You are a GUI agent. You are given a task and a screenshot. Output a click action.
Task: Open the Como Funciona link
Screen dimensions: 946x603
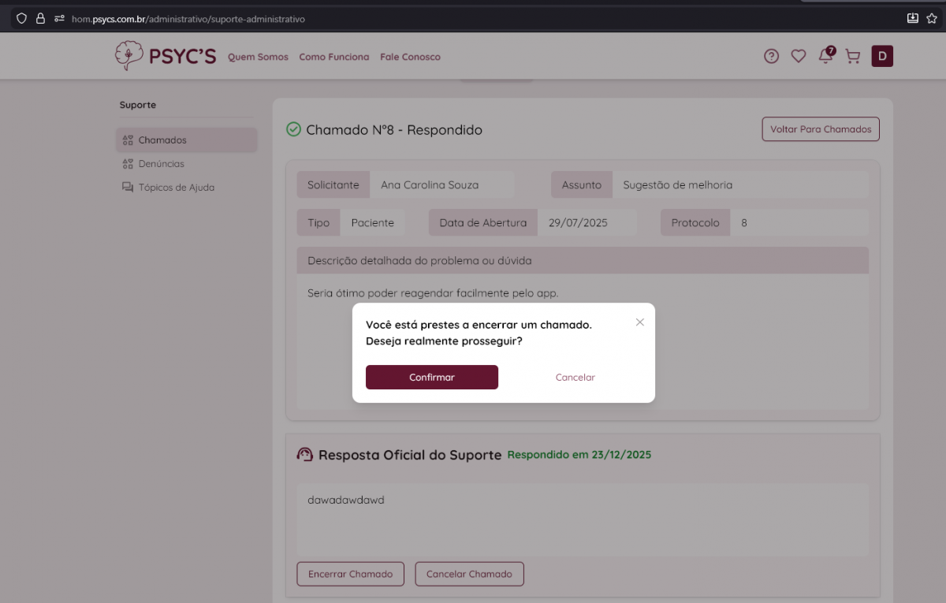coord(334,57)
